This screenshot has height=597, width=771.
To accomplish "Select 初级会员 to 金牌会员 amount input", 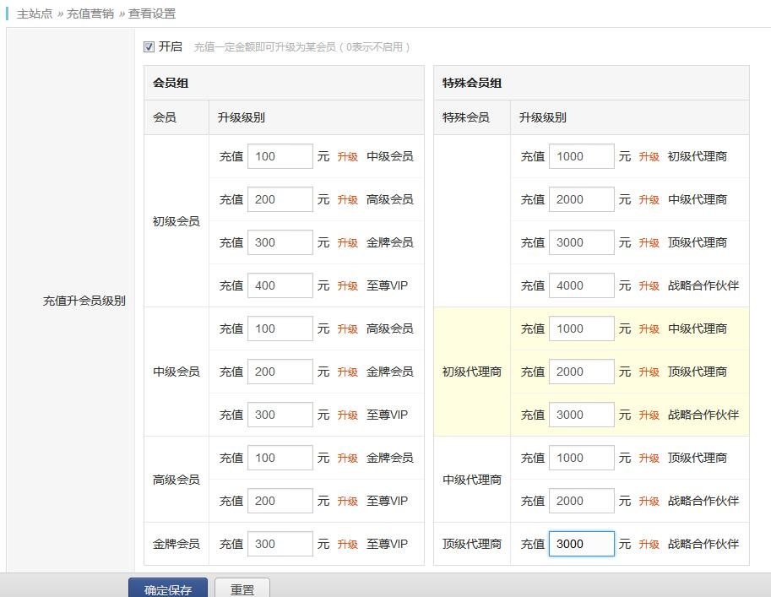I will (x=280, y=242).
